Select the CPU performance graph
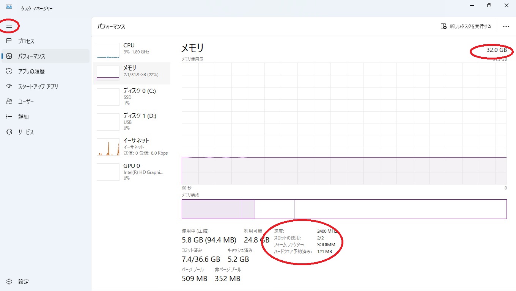 (108, 50)
